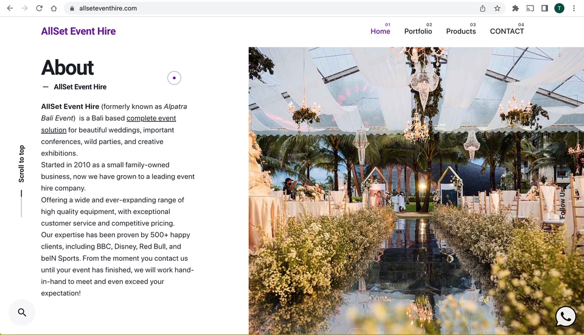This screenshot has height=335, width=584.
Task: Click the padlock site security icon
Action: click(x=72, y=8)
